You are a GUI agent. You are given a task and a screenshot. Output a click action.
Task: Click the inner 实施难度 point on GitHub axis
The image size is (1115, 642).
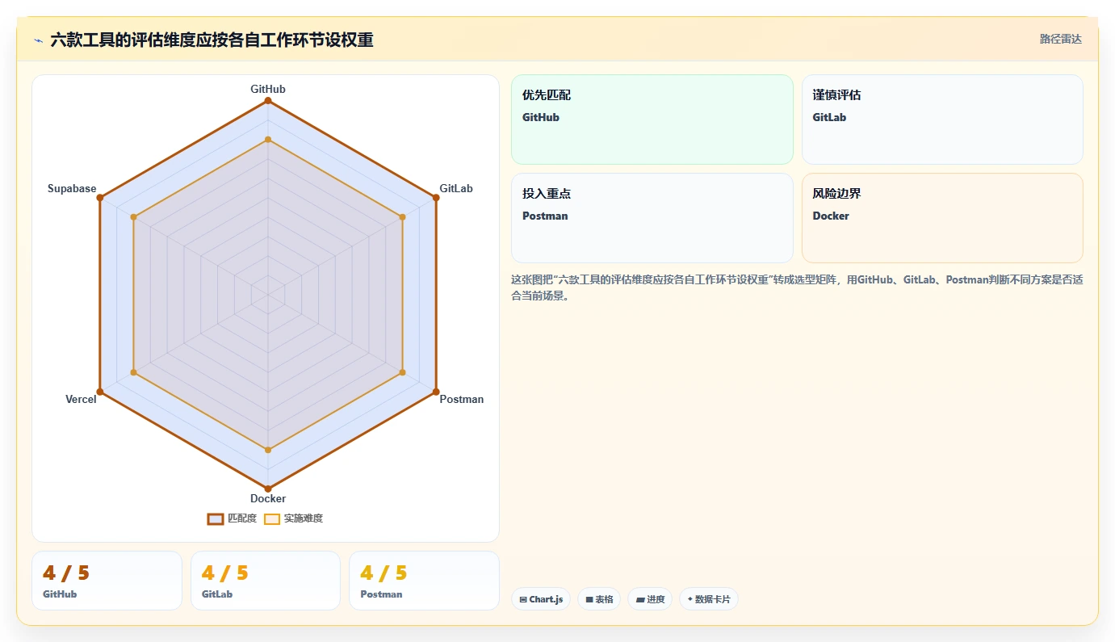[x=268, y=140]
